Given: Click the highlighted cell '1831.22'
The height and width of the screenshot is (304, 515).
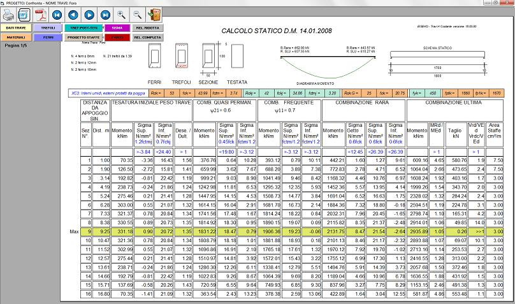Looking at the screenshot, I should (x=205, y=231).
